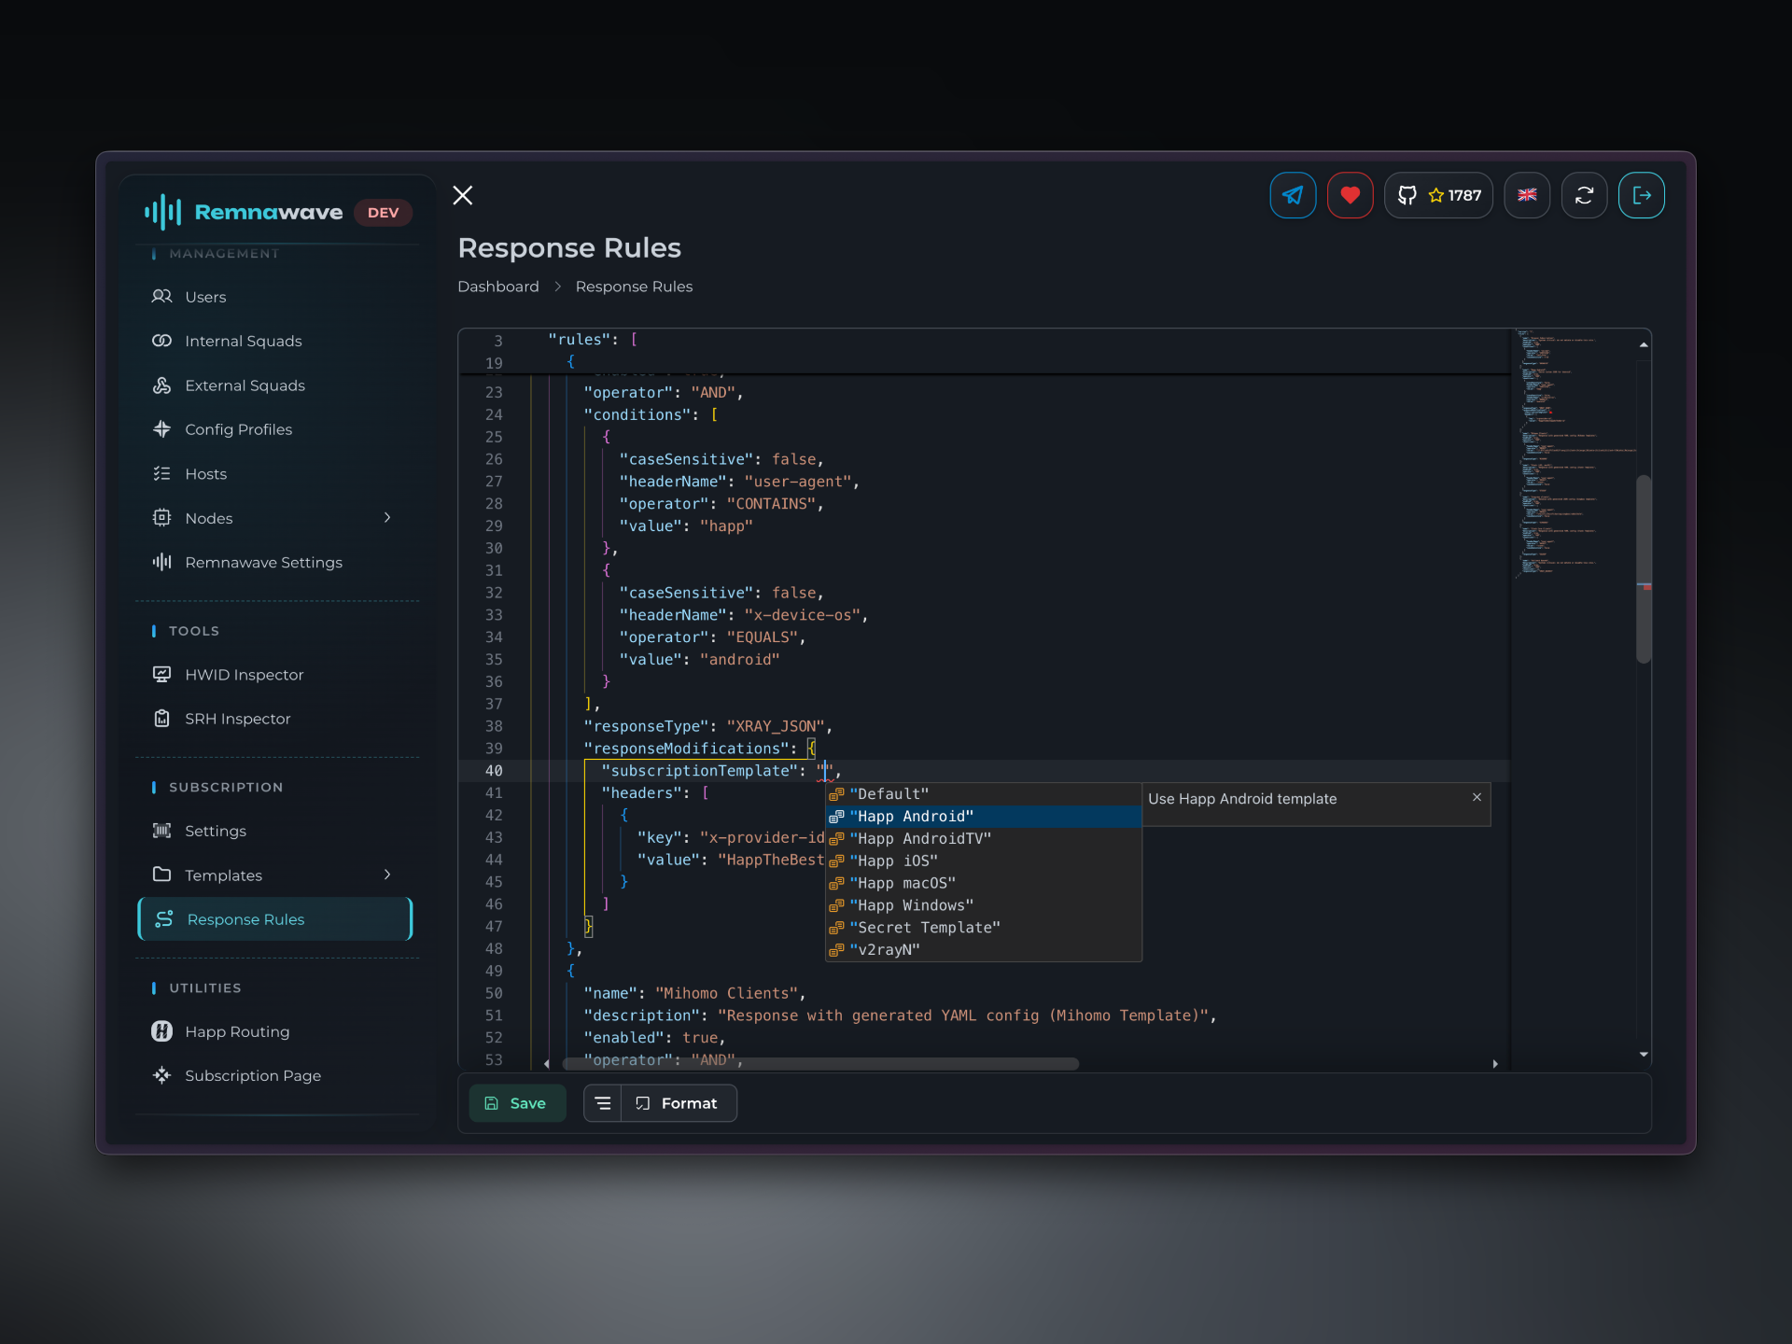Open the Telegram link icon
This screenshot has height=1344, width=1792.
[x=1293, y=195]
